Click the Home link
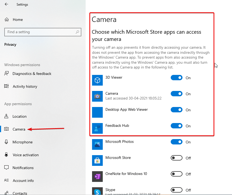The width and height of the screenshot is (232, 195). (x=18, y=20)
